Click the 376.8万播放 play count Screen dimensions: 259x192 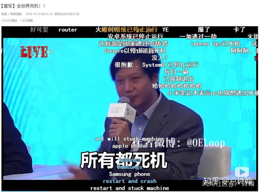coord(9,20)
